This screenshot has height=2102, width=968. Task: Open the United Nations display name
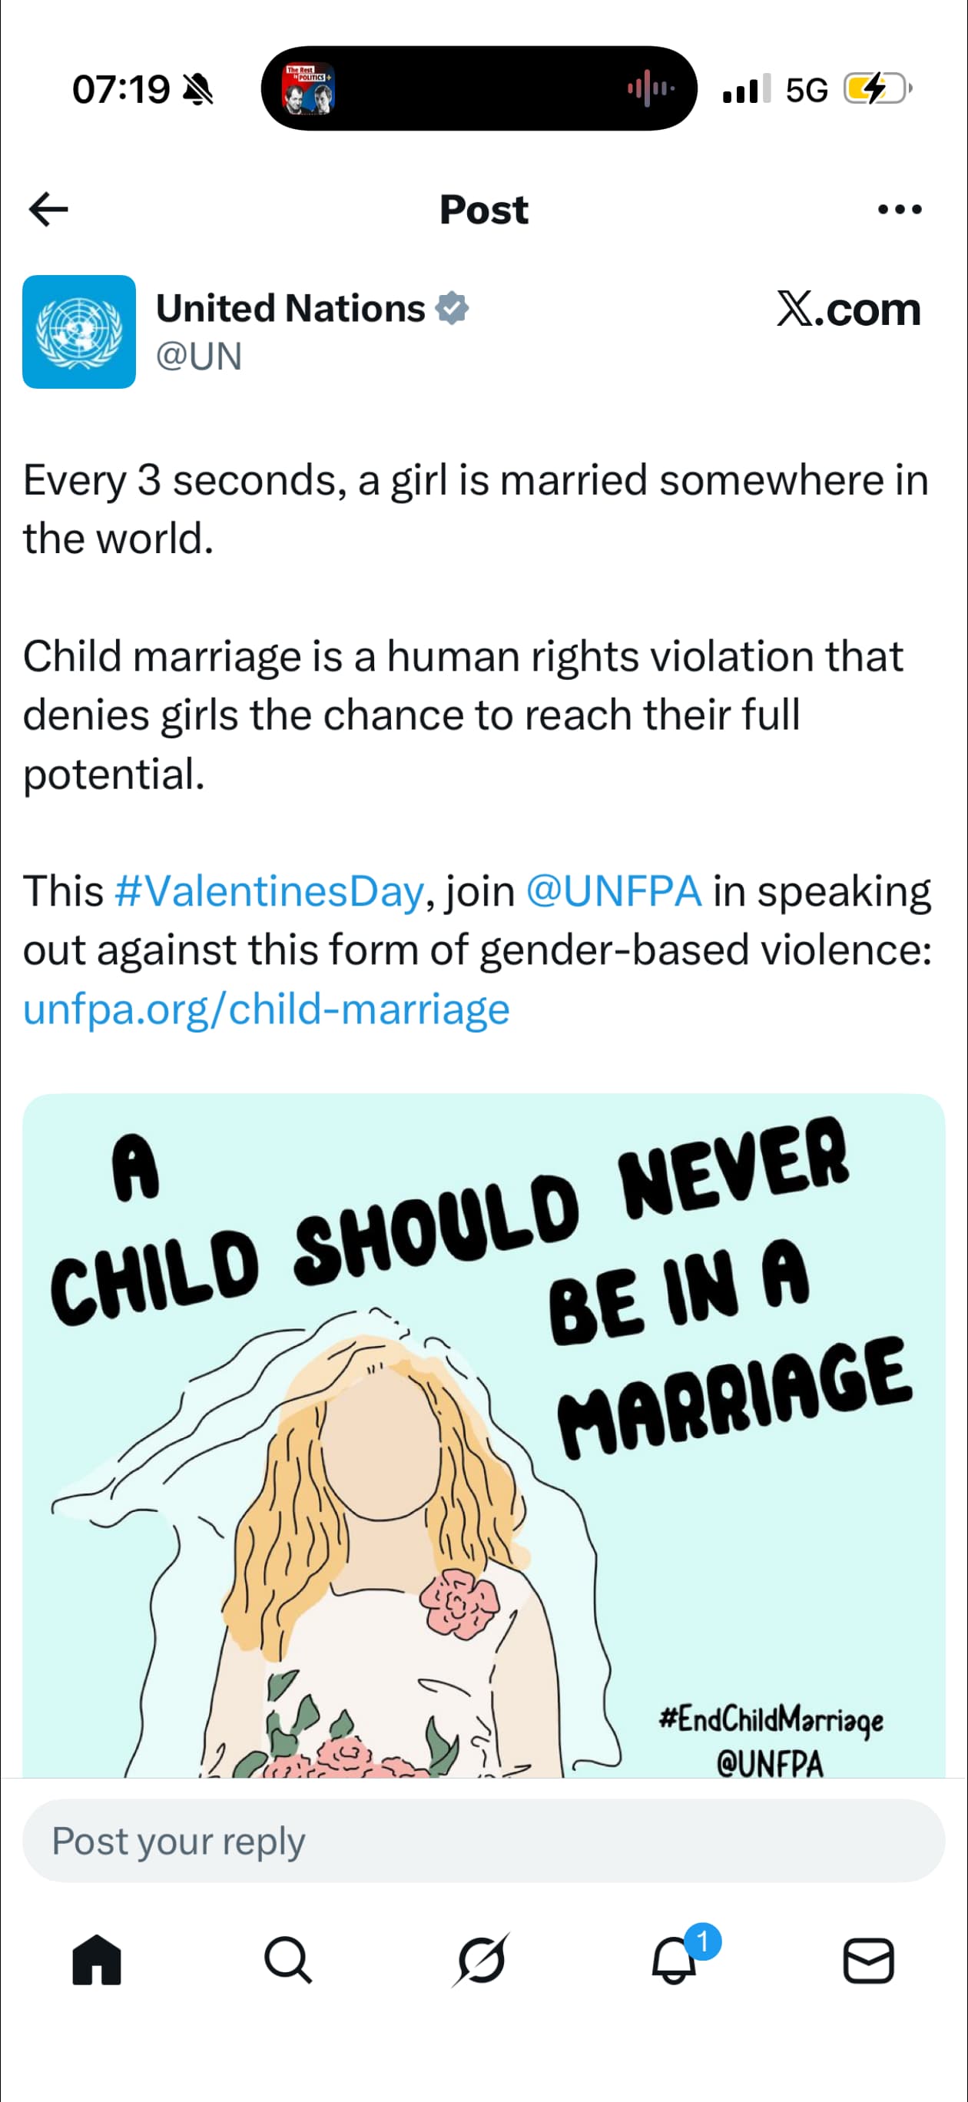(290, 308)
